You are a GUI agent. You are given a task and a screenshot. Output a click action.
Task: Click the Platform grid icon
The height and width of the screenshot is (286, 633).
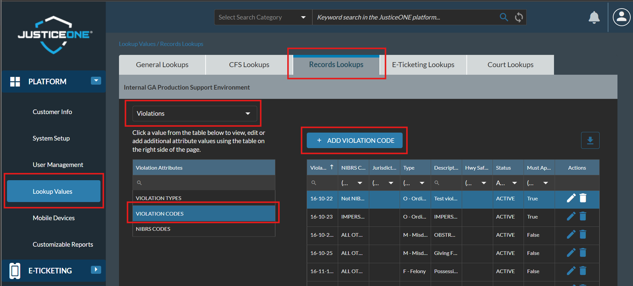15,82
